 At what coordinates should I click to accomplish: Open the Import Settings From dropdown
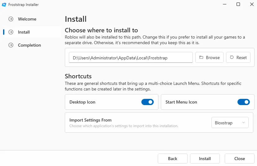[230, 122]
